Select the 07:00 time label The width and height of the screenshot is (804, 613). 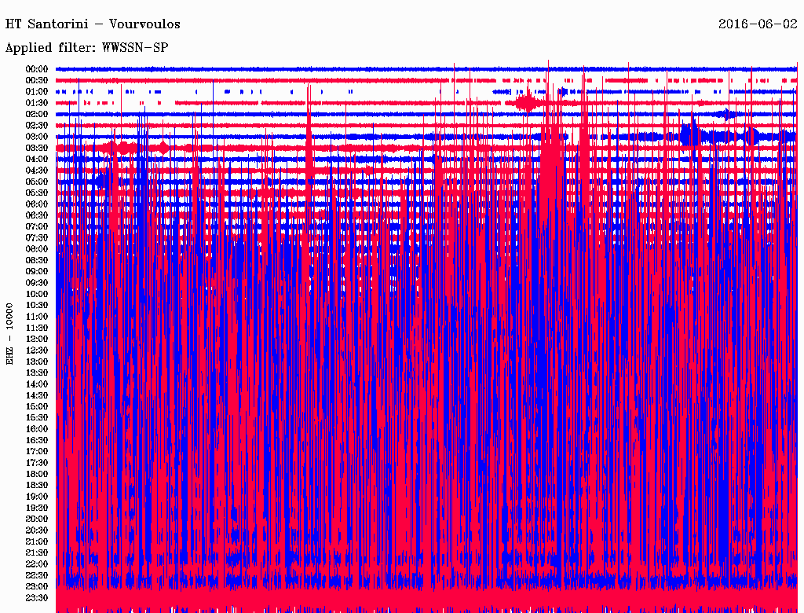click(37, 226)
